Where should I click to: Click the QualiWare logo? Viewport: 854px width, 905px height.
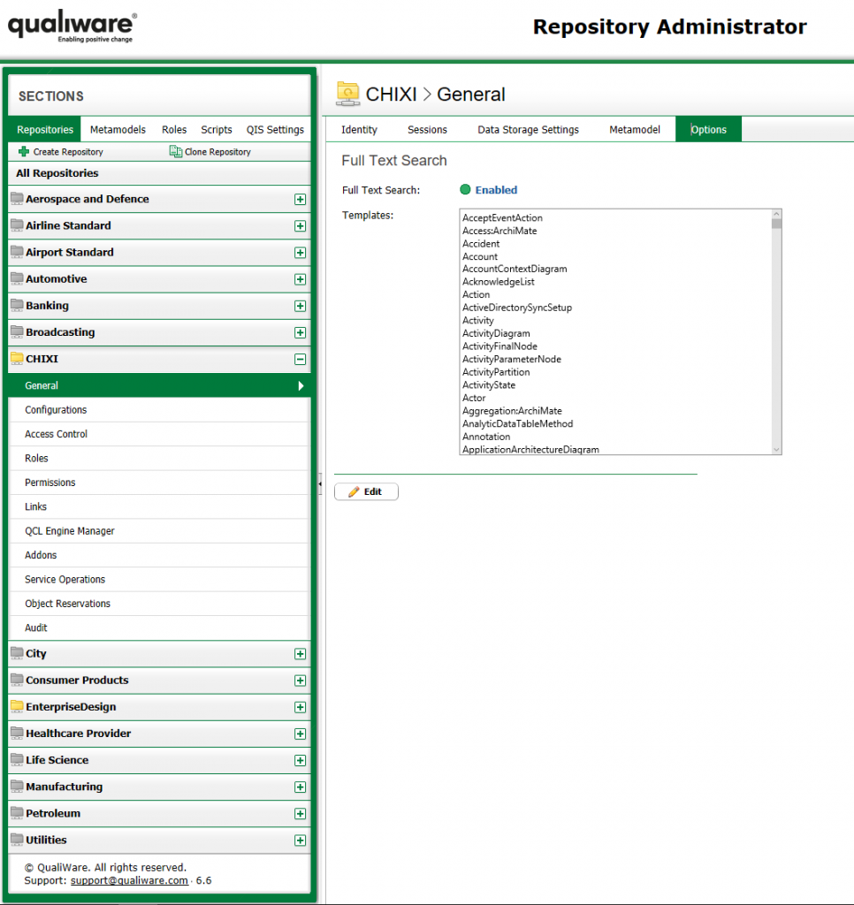[71, 27]
